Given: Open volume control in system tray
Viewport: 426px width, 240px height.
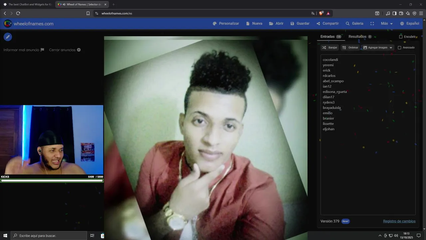Looking at the screenshot, I should [396, 236].
